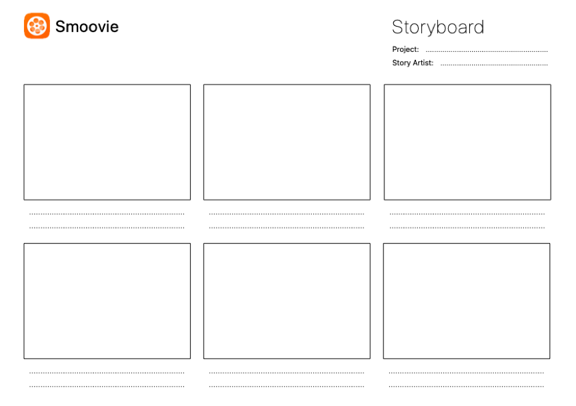This screenshot has width=576, height=406.
Task: Click first caption line under top-right frame
Action: 467,214
